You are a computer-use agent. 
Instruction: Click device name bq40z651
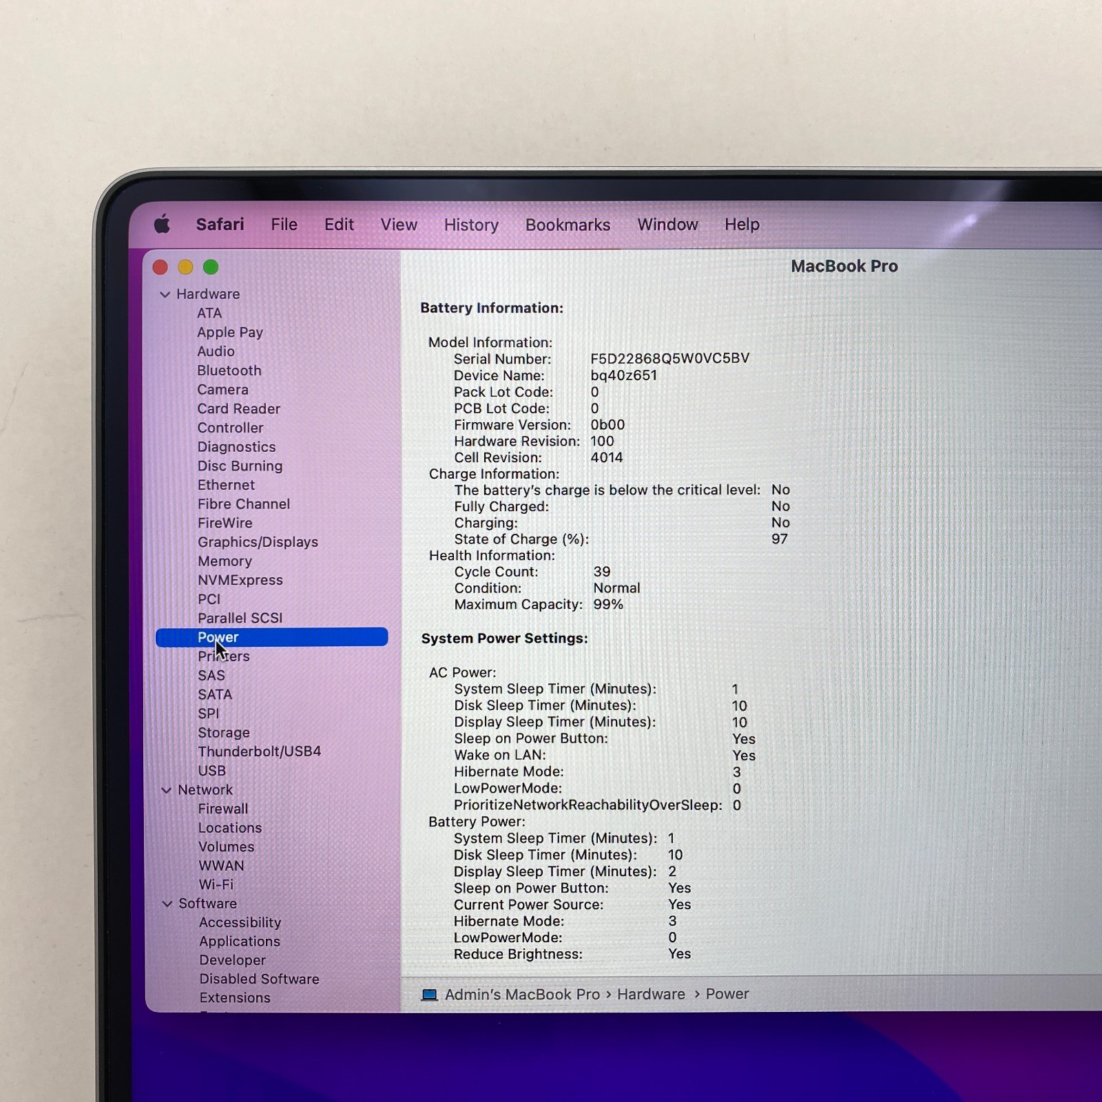point(623,375)
